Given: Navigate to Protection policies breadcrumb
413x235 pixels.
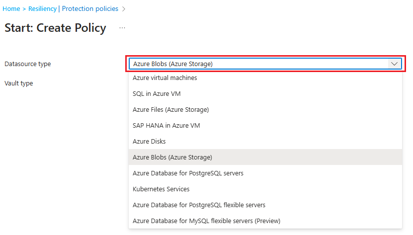Looking at the screenshot, I should point(90,9).
